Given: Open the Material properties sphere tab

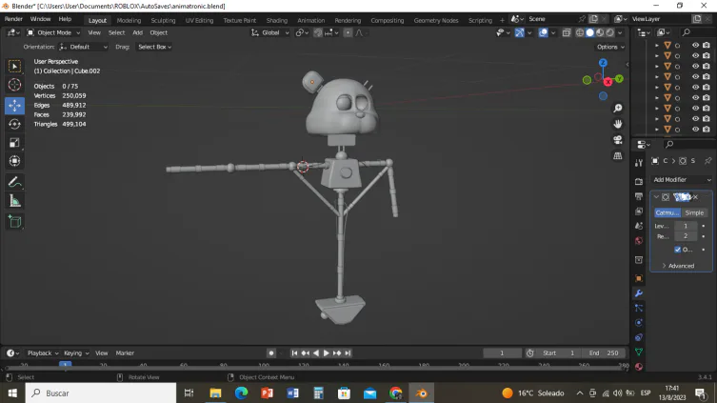Looking at the screenshot, I should 639,367.
